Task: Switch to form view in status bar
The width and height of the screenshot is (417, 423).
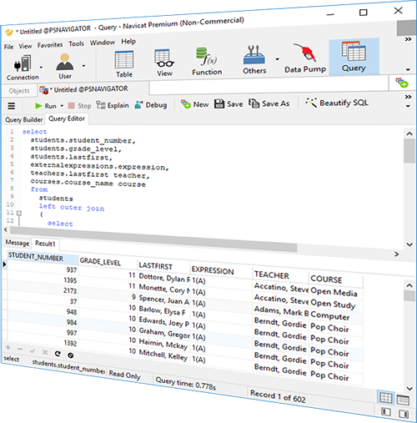Action: point(403,400)
